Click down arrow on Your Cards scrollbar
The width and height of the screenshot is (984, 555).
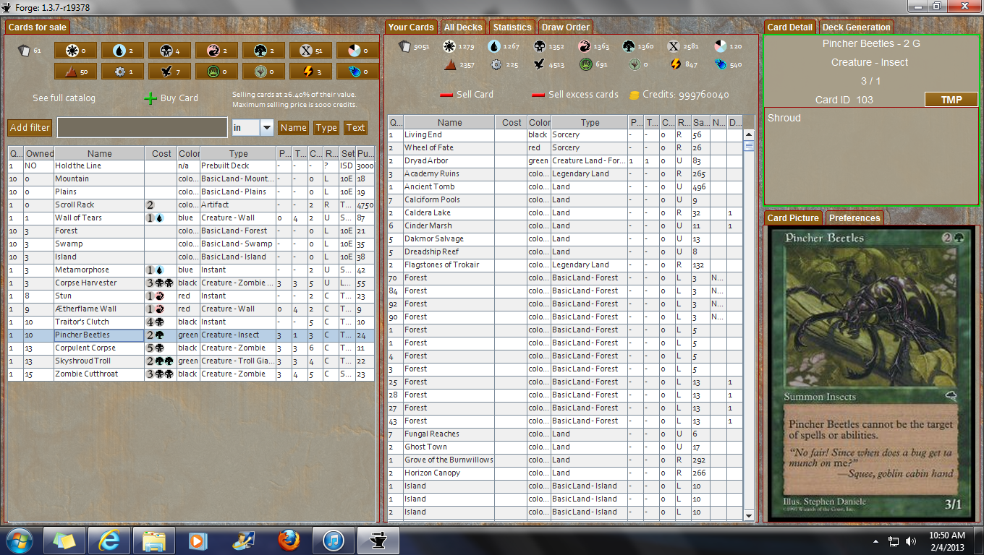pyautogui.click(x=749, y=515)
